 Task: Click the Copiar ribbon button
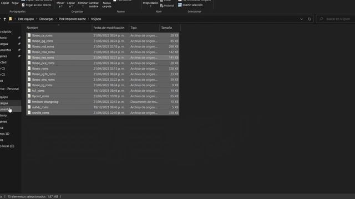pyautogui.click(x=5, y=3)
